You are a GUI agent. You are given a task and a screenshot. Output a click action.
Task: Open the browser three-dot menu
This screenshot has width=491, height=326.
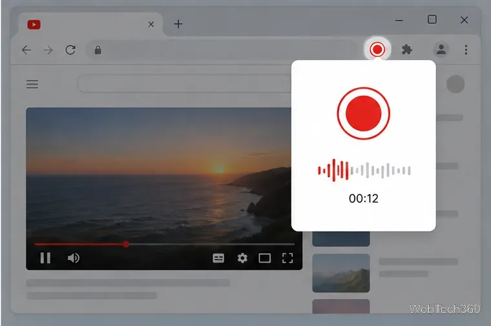(x=466, y=50)
